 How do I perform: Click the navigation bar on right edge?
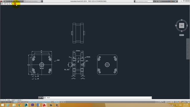click(x=188, y=49)
